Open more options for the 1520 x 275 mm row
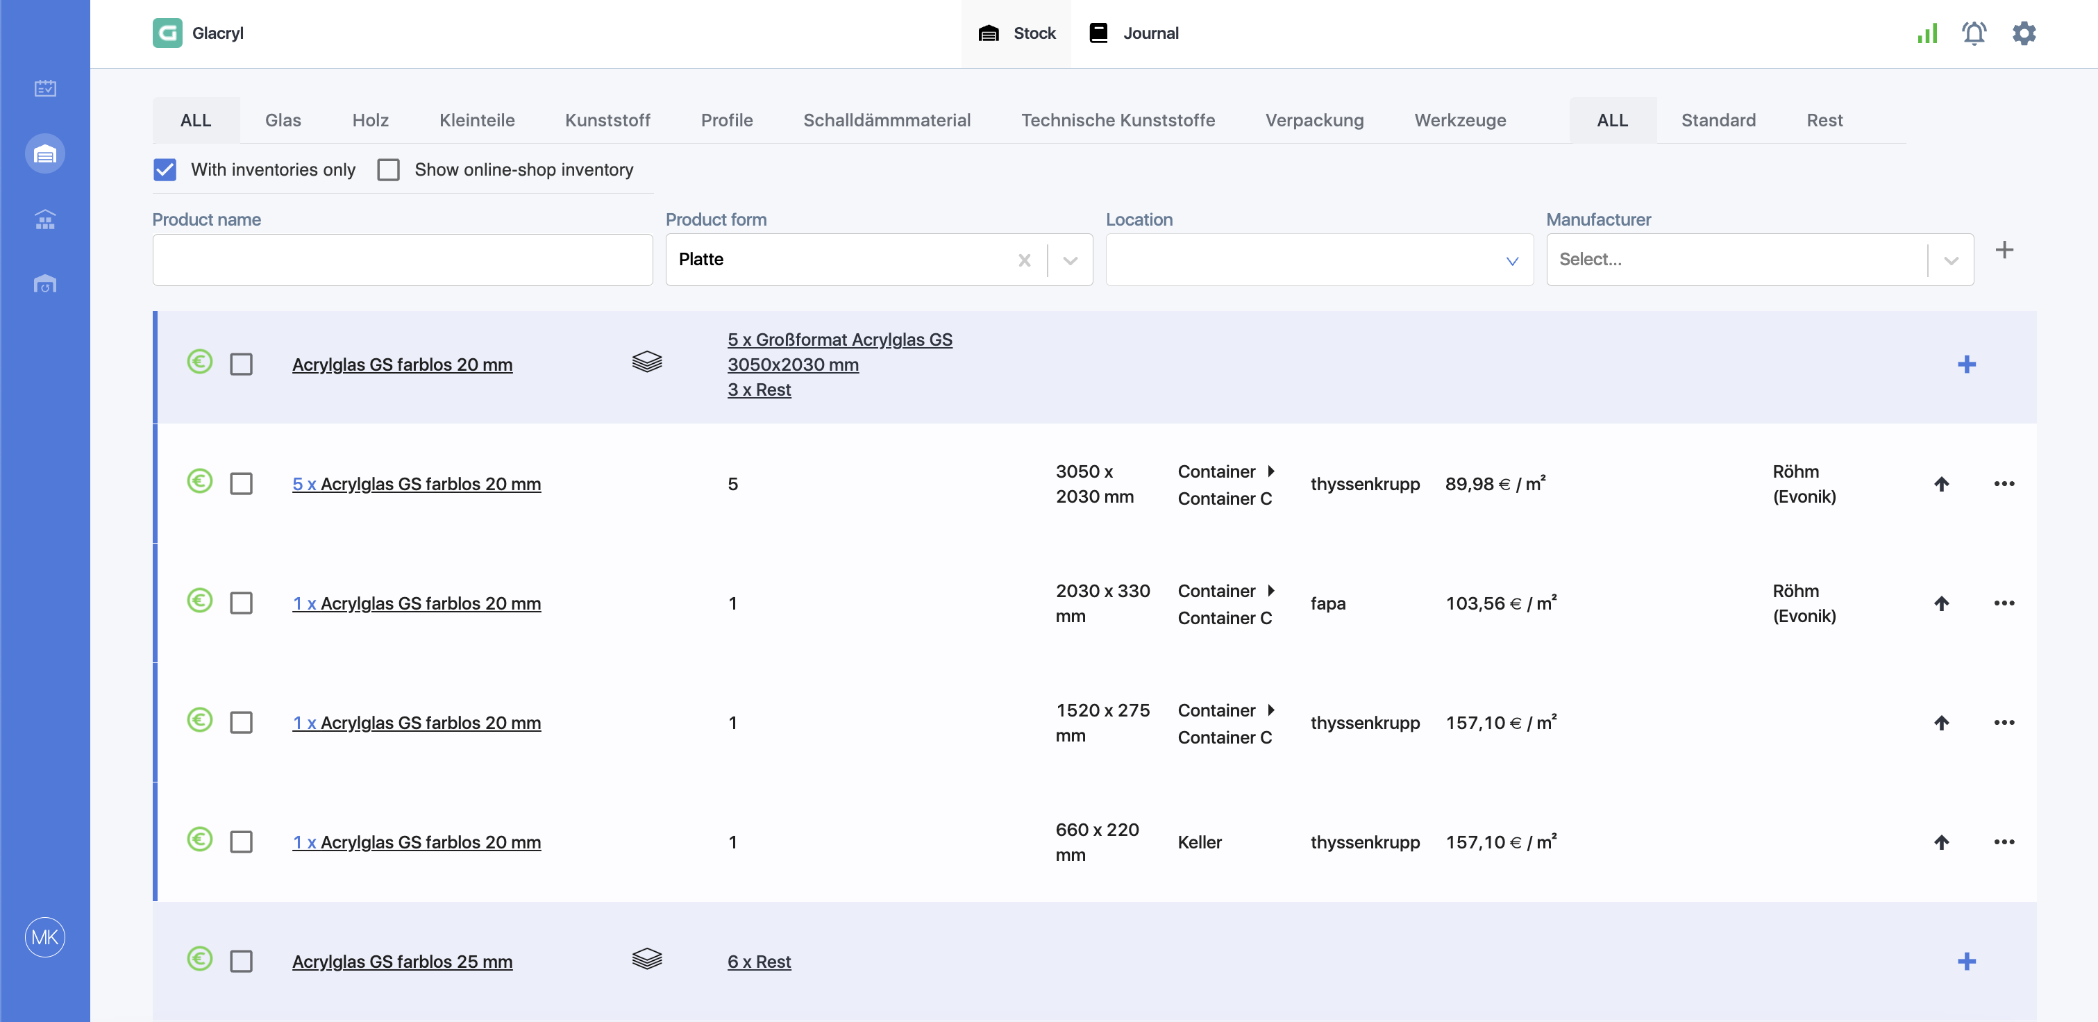Screen dimensions: 2098x1022 pos(2004,723)
